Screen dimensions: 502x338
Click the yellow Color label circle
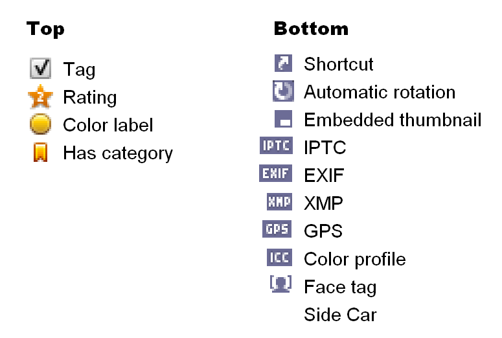[40, 124]
